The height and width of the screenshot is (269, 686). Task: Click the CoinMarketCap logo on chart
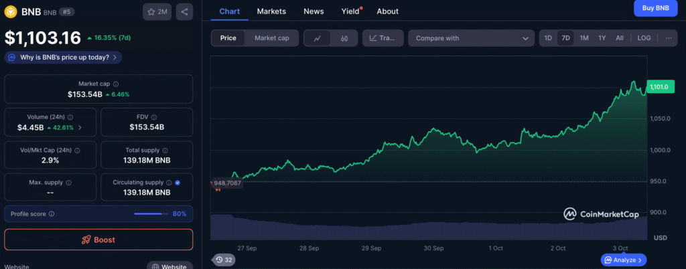[x=602, y=214]
